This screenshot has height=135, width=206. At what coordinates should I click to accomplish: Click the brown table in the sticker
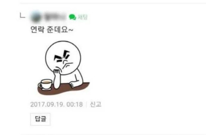(64, 89)
